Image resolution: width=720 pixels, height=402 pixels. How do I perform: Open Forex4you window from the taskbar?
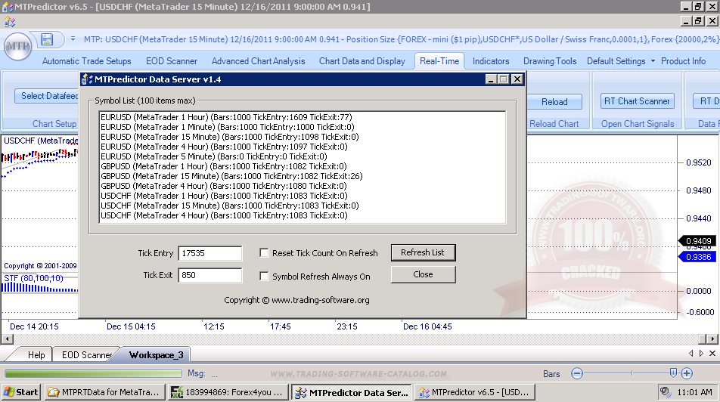(228, 392)
